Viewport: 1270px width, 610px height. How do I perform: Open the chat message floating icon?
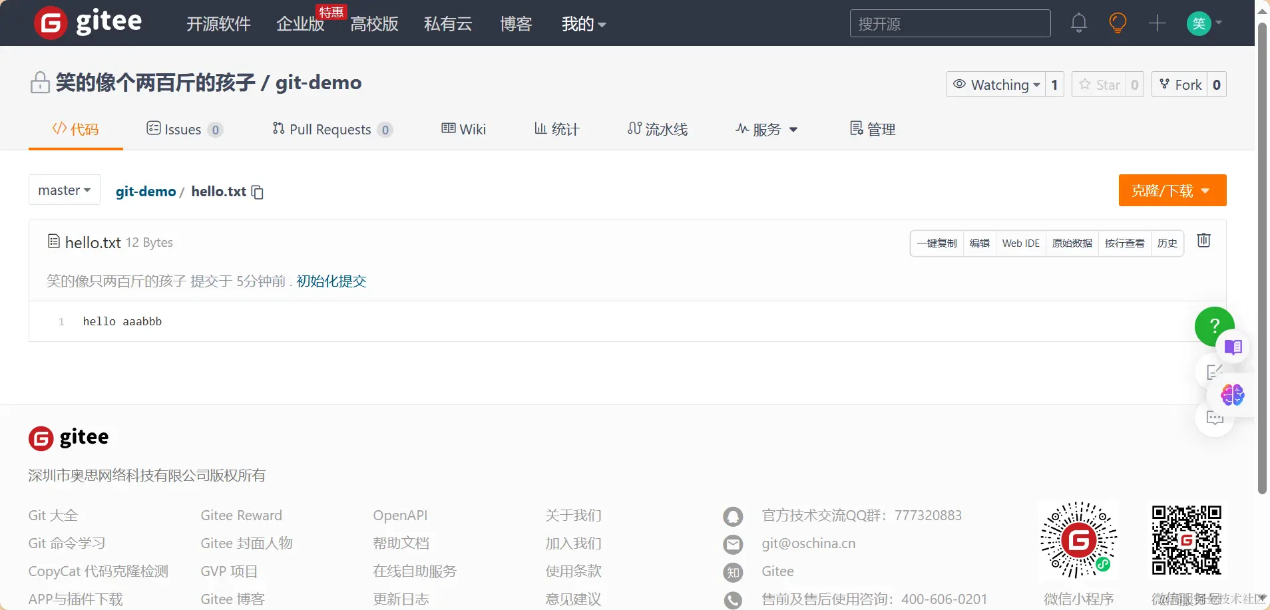[x=1215, y=418]
